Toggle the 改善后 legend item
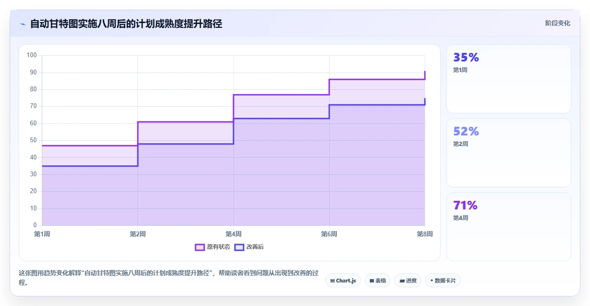Viewport: 590px width, 306px height. pos(249,247)
